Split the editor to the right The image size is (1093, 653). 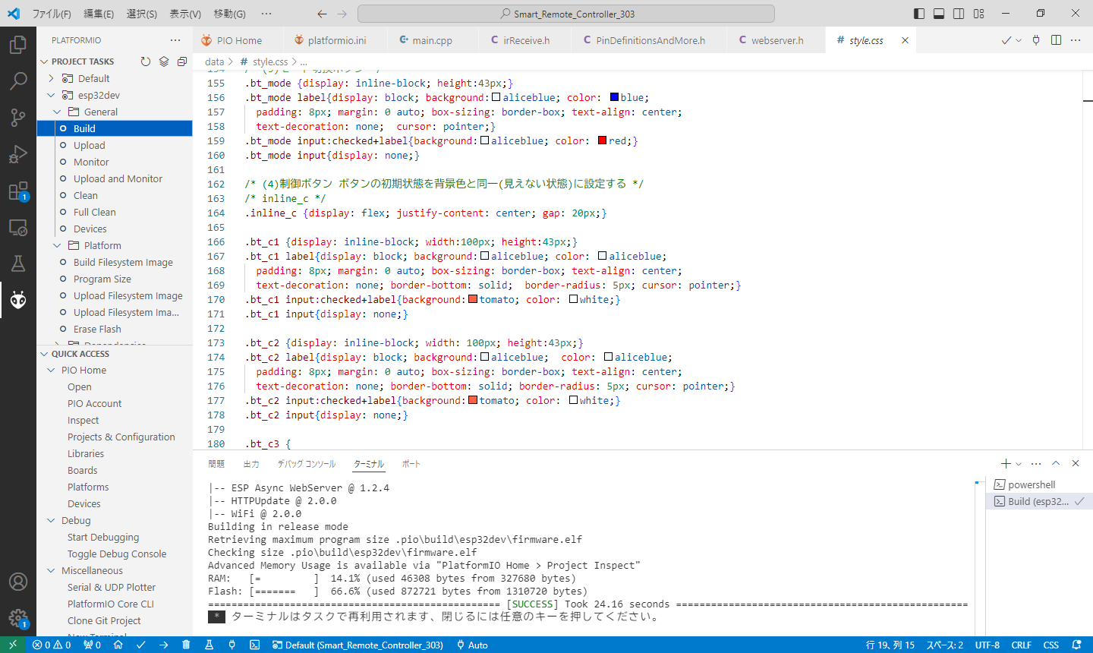click(x=1056, y=40)
